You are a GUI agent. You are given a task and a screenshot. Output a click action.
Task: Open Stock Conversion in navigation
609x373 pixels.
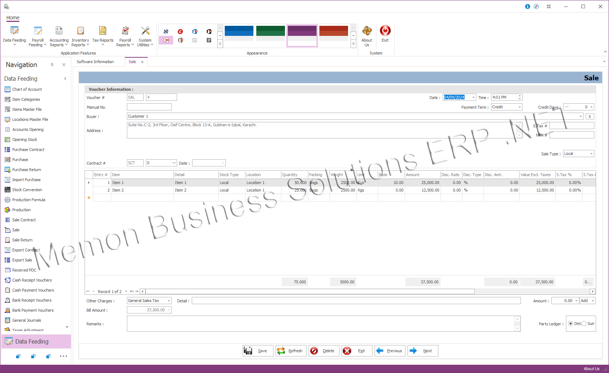[x=27, y=190]
